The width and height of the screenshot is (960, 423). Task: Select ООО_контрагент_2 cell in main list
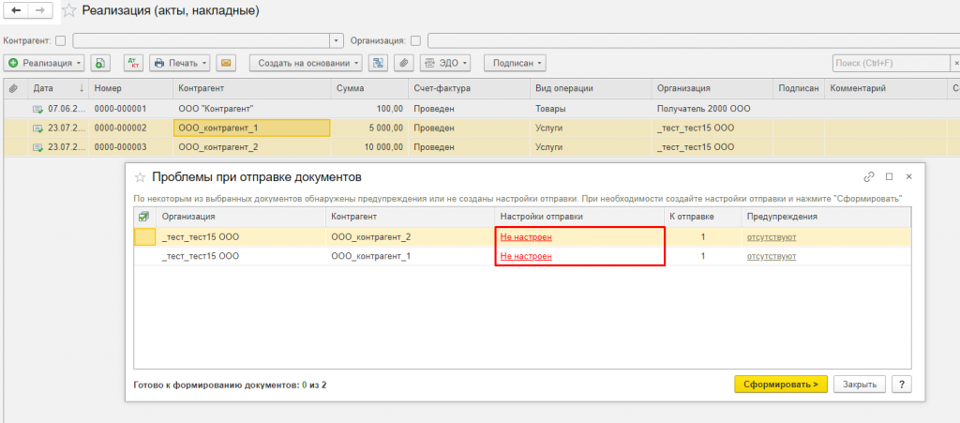[x=252, y=147]
